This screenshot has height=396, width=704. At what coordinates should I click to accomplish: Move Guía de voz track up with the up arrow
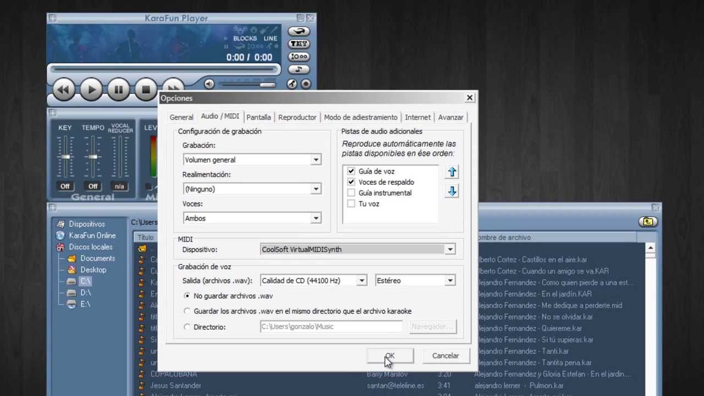pyautogui.click(x=452, y=172)
